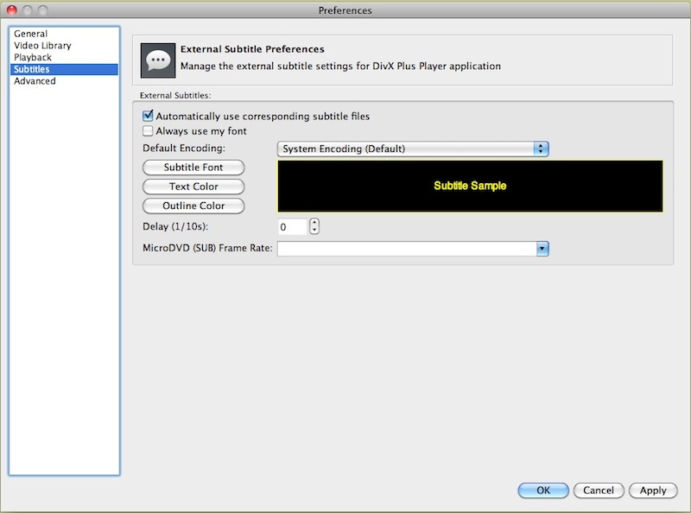Viewport: 691px width, 513px height.
Task: Apply the subtitle settings
Action: pos(653,491)
